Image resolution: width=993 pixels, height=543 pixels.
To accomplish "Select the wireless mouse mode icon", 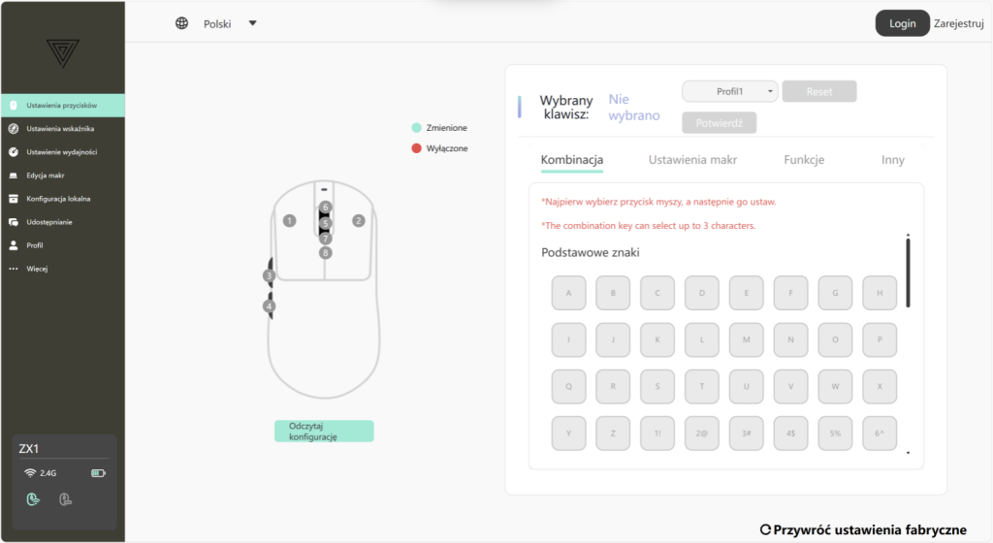I will [x=33, y=500].
